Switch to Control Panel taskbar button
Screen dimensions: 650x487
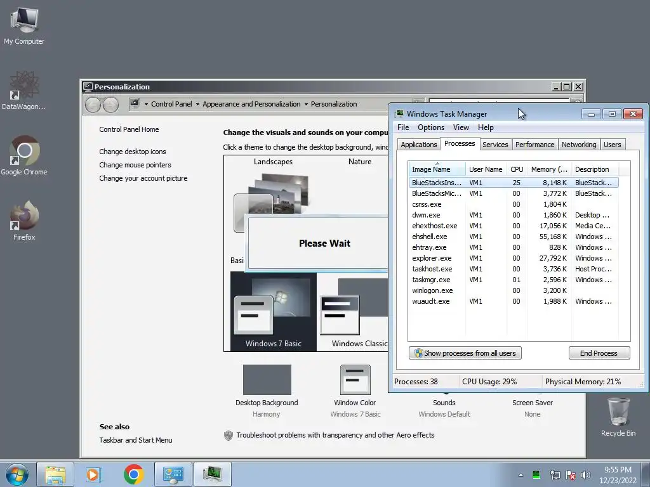click(x=173, y=474)
